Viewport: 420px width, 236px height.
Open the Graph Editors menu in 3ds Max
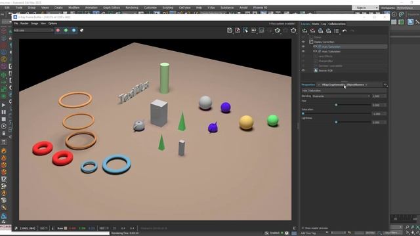[112, 8]
